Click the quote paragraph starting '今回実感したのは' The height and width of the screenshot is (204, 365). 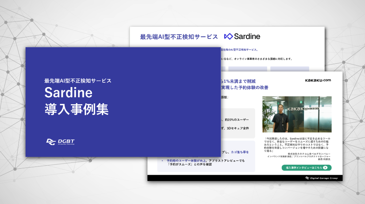click(297, 145)
